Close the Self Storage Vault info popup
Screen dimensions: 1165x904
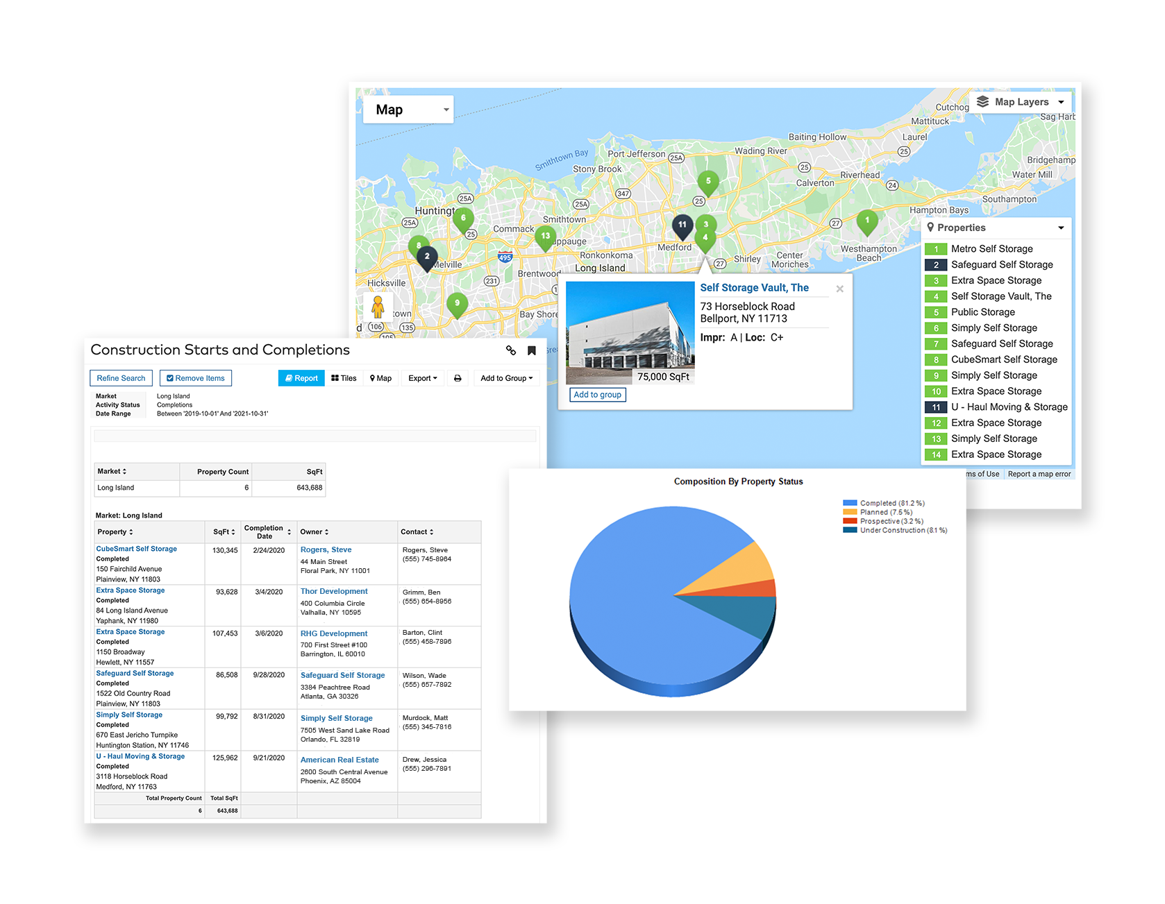[839, 289]
